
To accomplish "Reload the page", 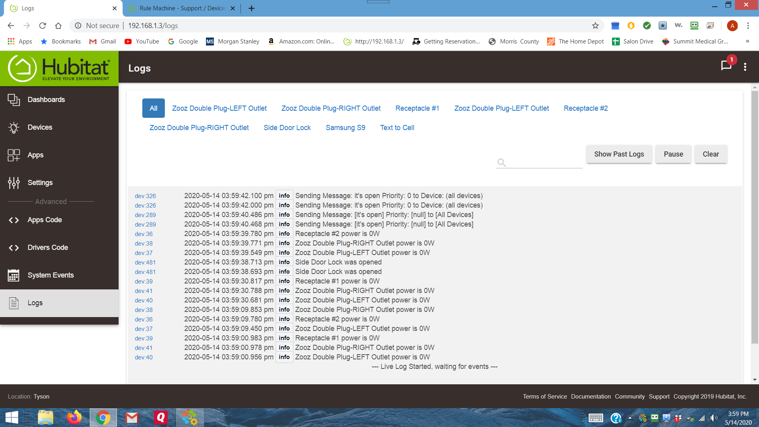I will click(x=43, y=26).
